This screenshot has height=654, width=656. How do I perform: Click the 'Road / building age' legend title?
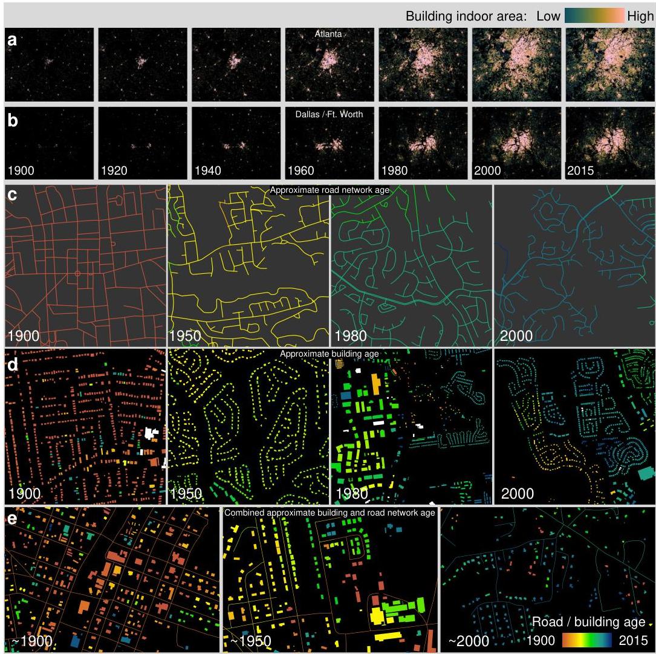589,622
